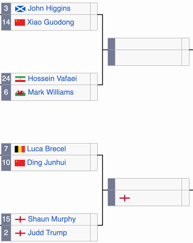Open the Hossein Vafaei player link
Screen dimensions: 193x243
click(52, 79)
